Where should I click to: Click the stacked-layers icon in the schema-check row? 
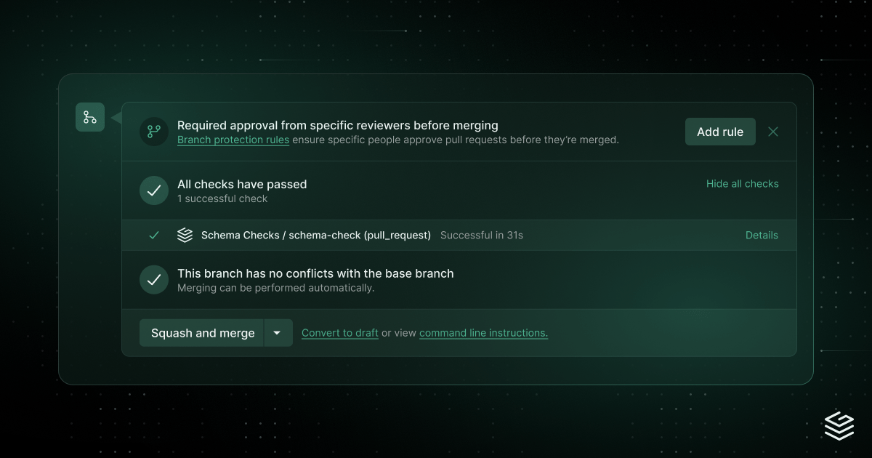click(x=185, y=236)
